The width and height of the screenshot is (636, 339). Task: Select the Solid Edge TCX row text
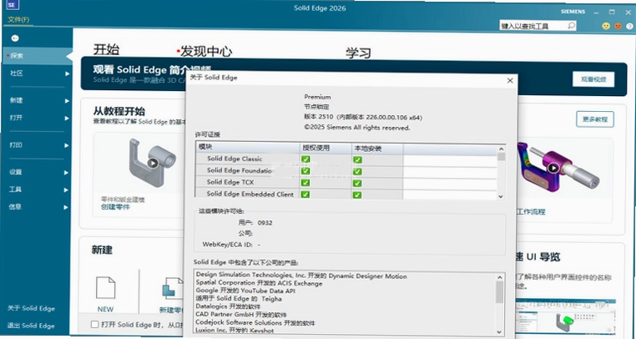230,182
